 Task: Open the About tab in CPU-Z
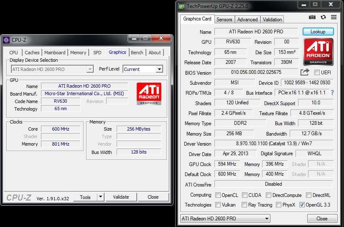(155, 53)
